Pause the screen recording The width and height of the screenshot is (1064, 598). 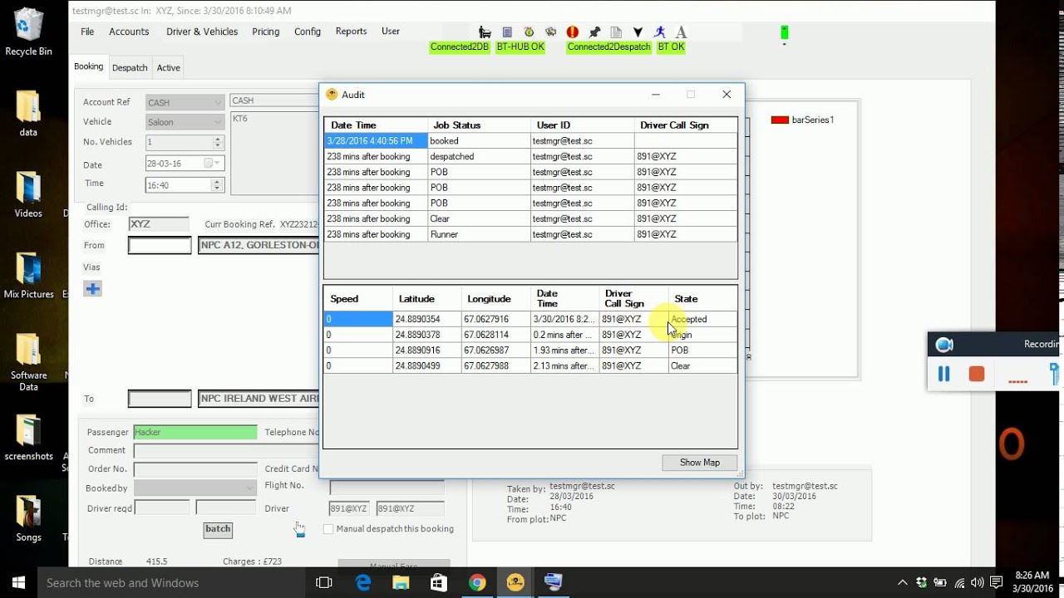pos(943,374)
